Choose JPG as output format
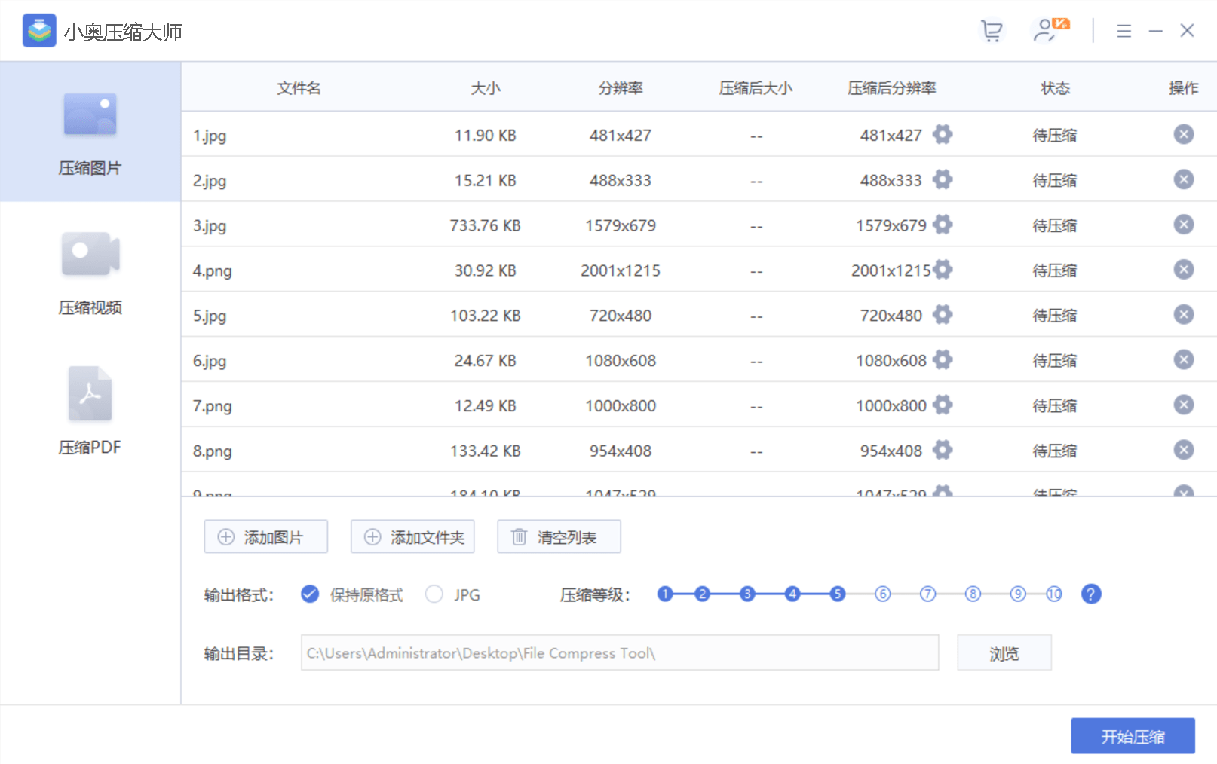 click(x=434, y=594)
